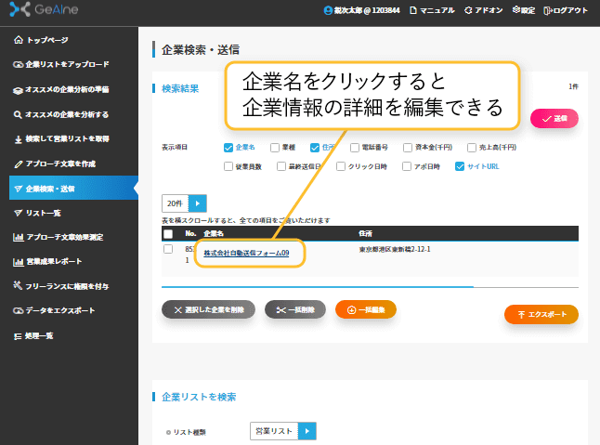The width and height of the screenshot is (600, 445).
Task: Open アプローチ文章を作成 menu item
Action: coord(60,164)
